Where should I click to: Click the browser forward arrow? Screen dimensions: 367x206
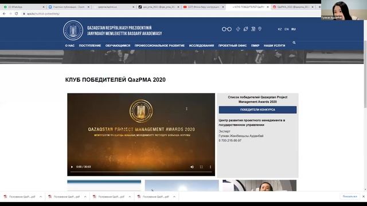pos(10,14)
